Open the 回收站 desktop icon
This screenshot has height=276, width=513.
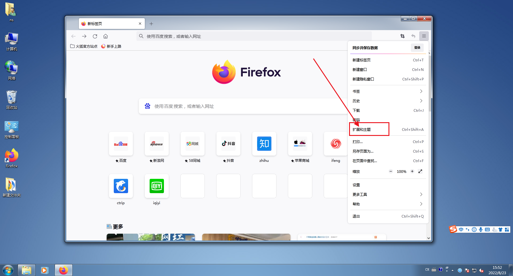click(12, 100)
